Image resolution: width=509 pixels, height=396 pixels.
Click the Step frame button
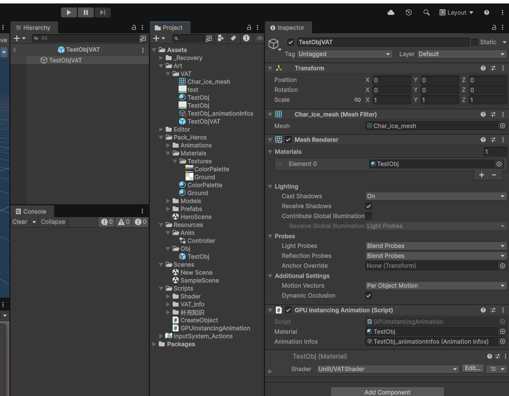coord(102,12)
